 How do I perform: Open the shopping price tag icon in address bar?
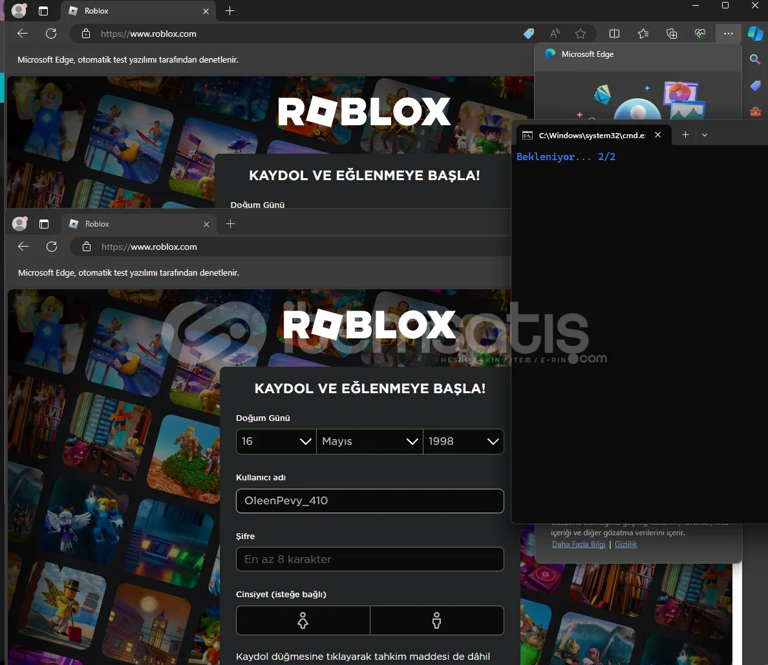pyautogui.click(x=529, y=34)
